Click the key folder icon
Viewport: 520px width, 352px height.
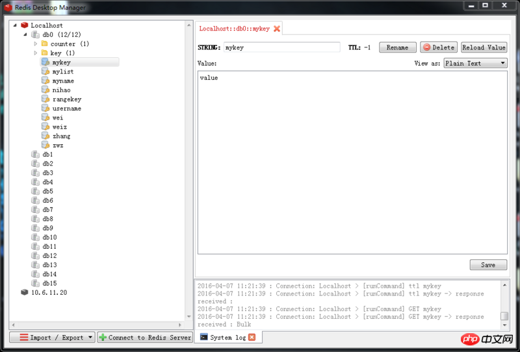(45, 53)
